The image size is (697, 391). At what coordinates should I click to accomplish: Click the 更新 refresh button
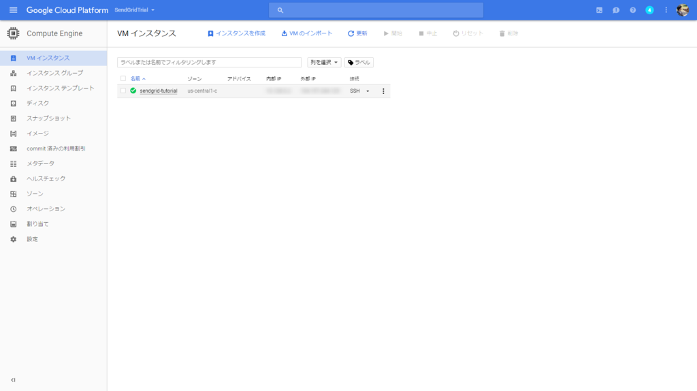coord(357,33)
